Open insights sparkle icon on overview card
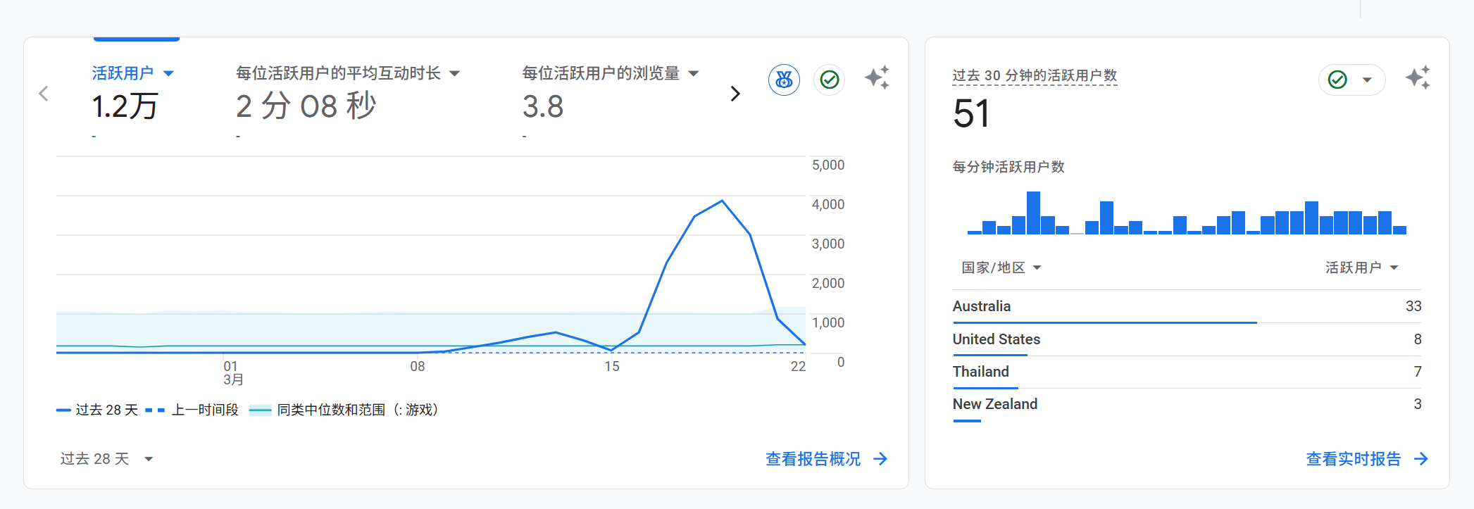The width and height of the screenshot is (1474, 509). point(877,77)
